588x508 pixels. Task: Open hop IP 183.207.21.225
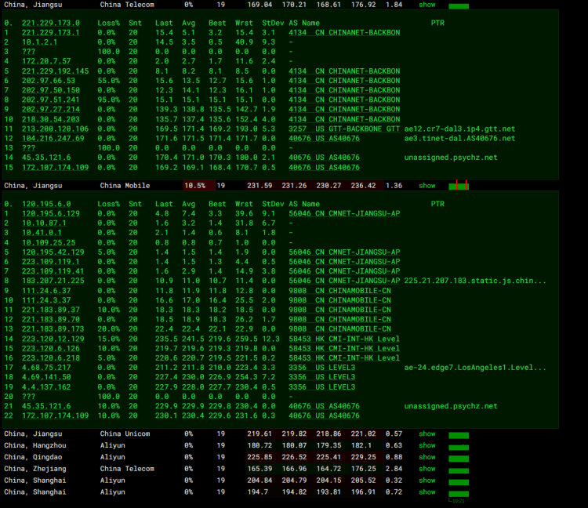click(53, 281)
